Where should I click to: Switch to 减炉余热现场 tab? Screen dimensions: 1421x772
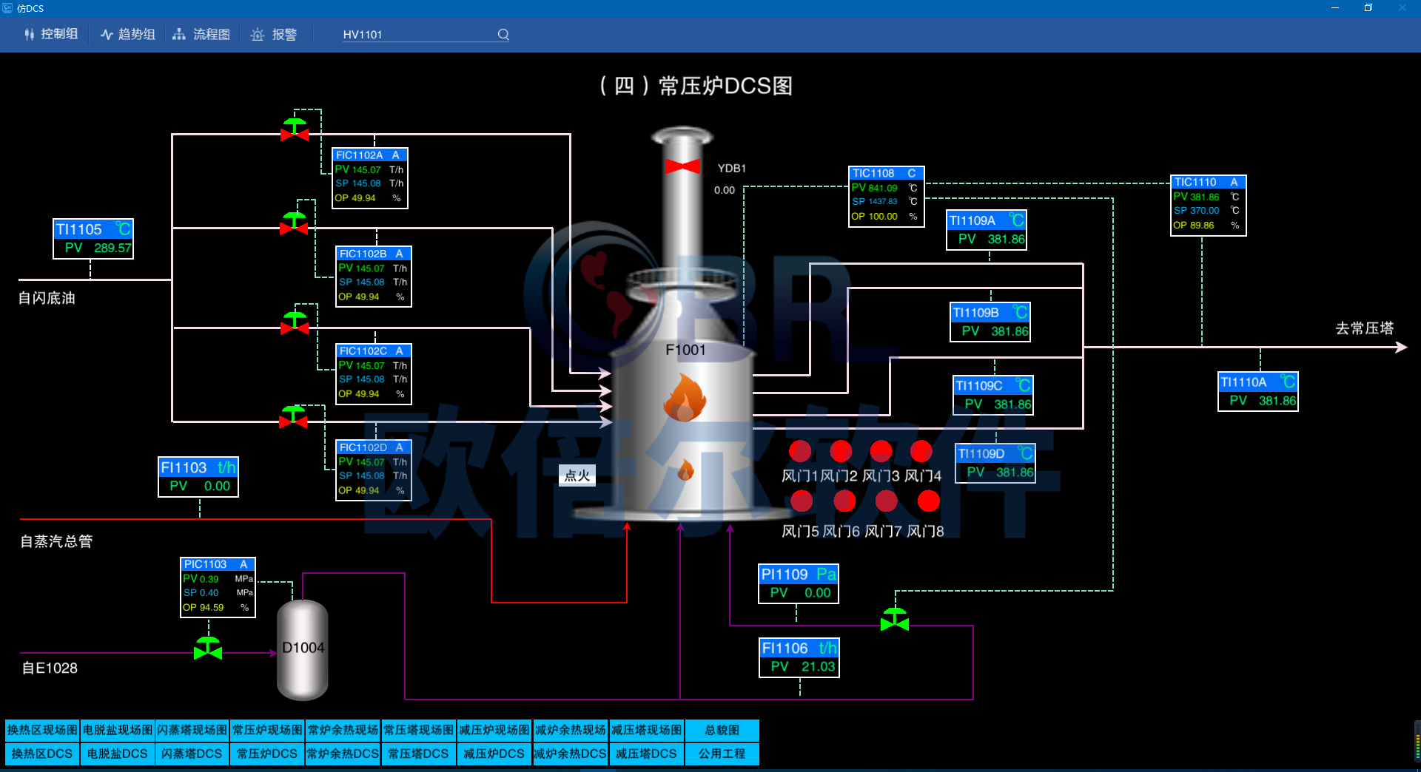571,730
